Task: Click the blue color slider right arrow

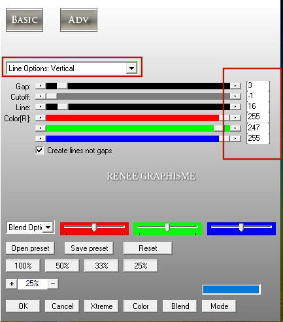Action: [235, 138]
